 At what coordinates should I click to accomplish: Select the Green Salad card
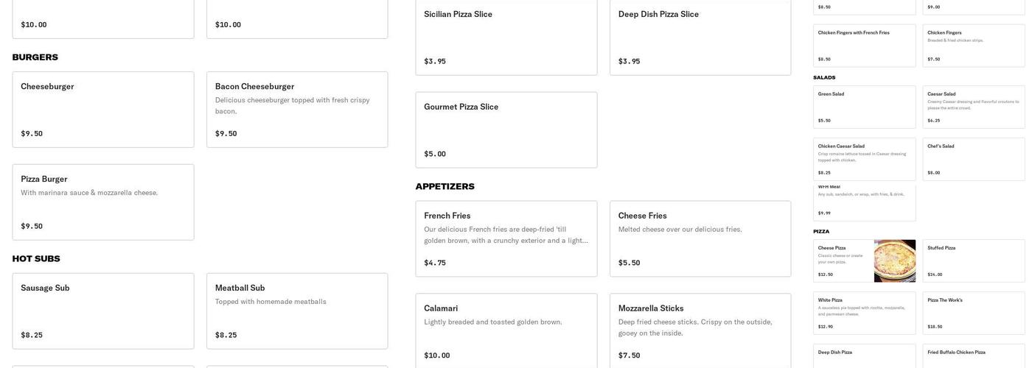[x=864, y=107]
